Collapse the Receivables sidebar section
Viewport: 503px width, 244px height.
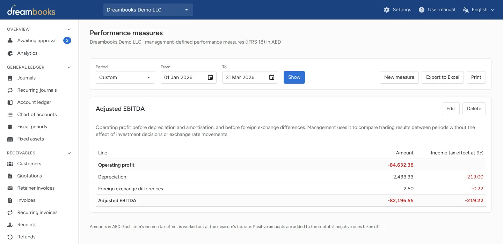[69, 153]
